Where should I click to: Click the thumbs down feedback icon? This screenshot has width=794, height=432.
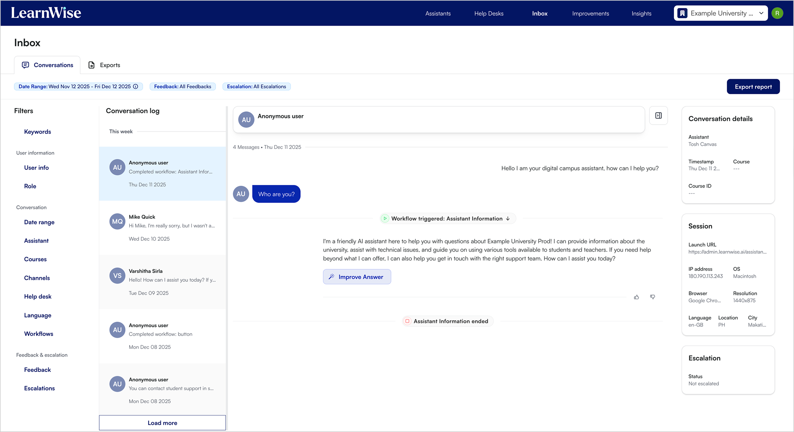(x=652, y=297)
